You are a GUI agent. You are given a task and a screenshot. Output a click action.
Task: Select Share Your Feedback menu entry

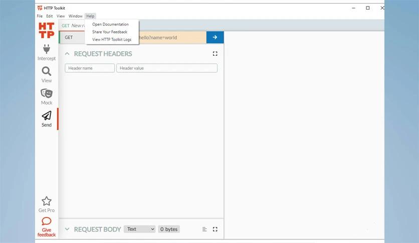point(110,32)
